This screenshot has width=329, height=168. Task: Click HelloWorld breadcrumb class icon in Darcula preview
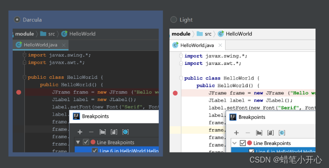[64, 34]
